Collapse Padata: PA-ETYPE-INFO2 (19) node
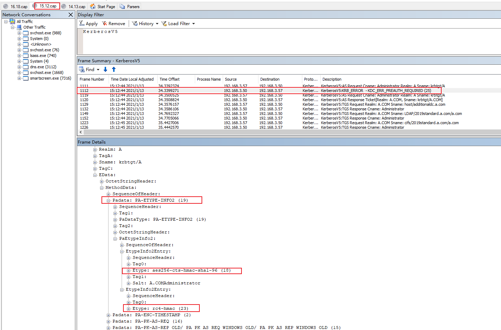Screen dimensions: 501x330 (108, 201)
